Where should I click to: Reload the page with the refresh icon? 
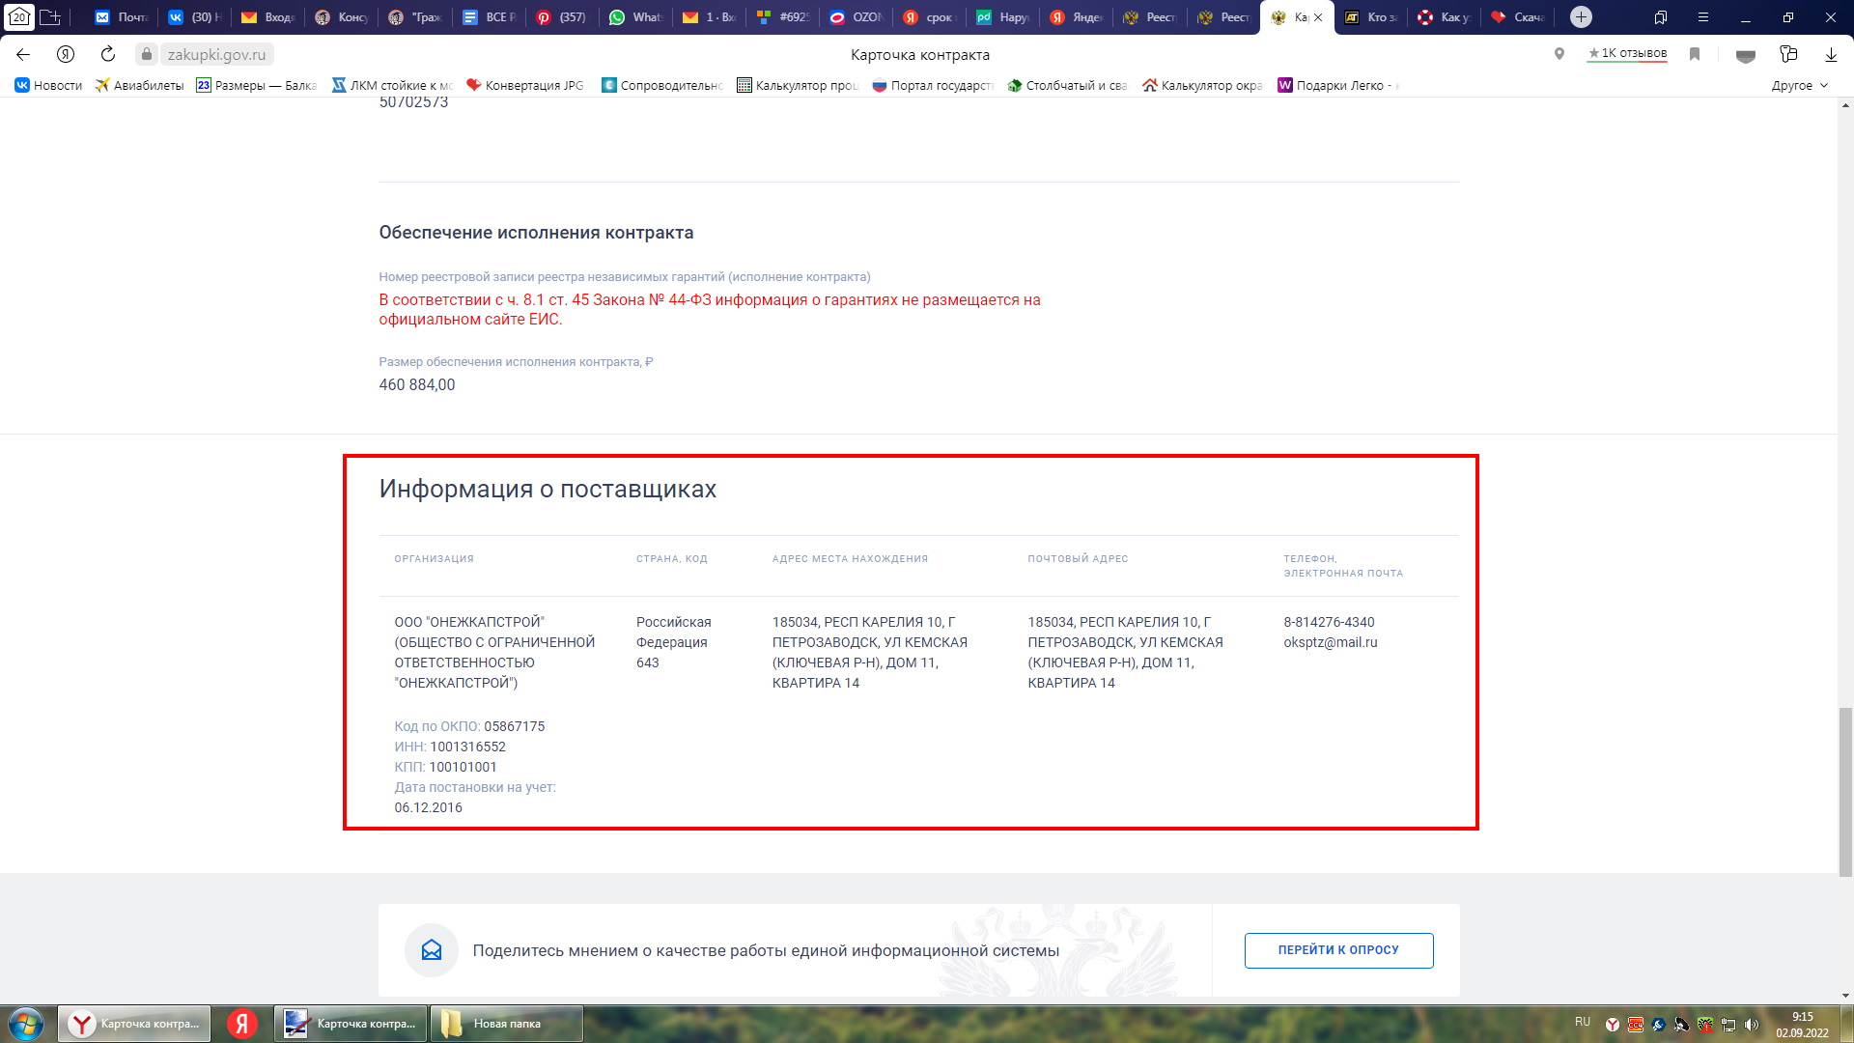108,54
